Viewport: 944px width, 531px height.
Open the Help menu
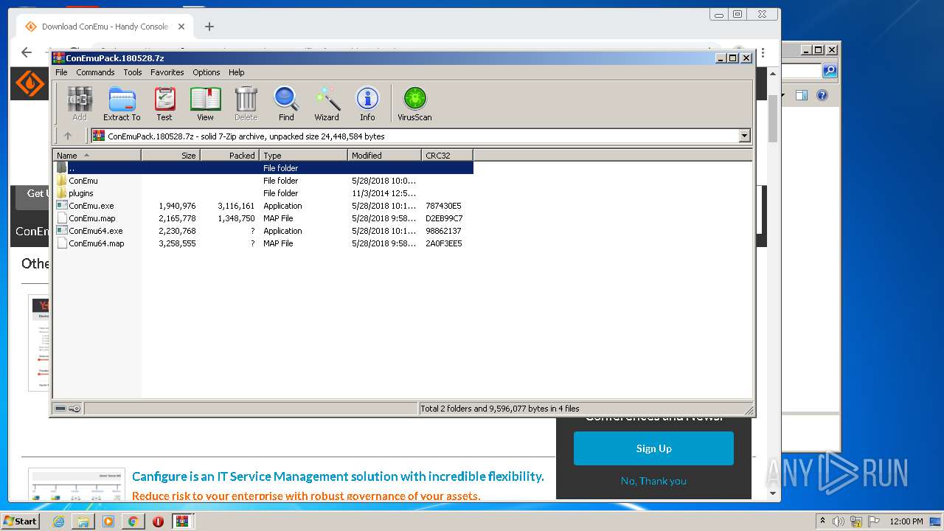[x=236, y=72]
